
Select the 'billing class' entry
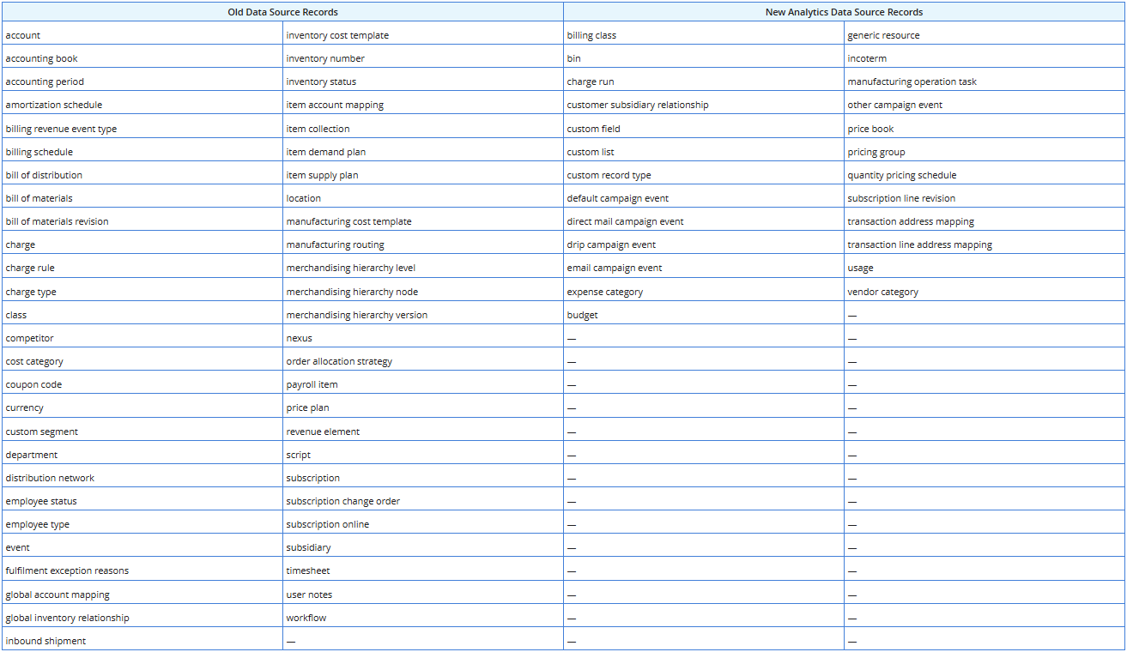pyautogui.click(x=591, y=35)
